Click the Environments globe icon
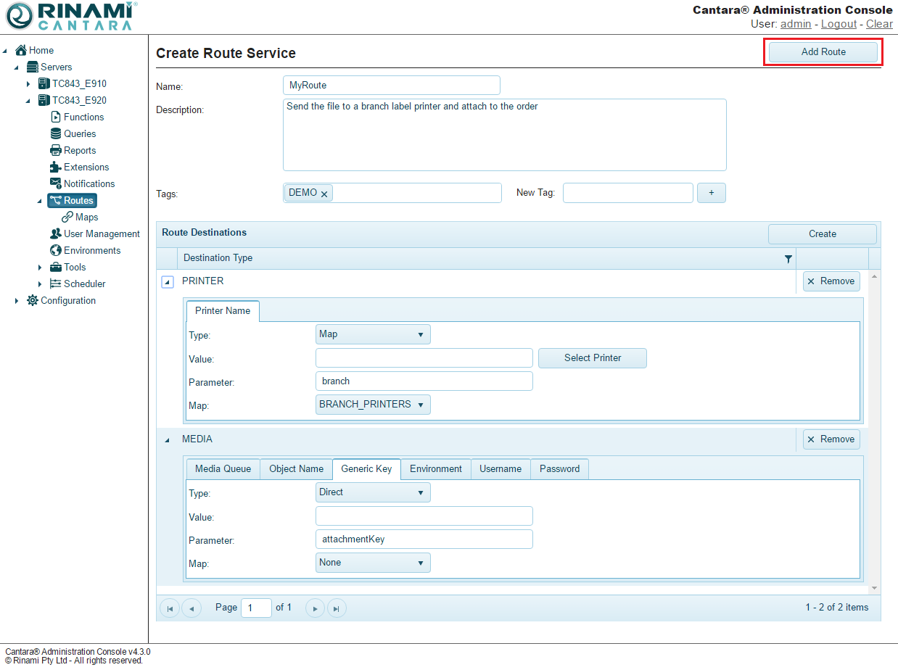The width and height of the screenshot is (898, 670). click(x=56, y=250)
